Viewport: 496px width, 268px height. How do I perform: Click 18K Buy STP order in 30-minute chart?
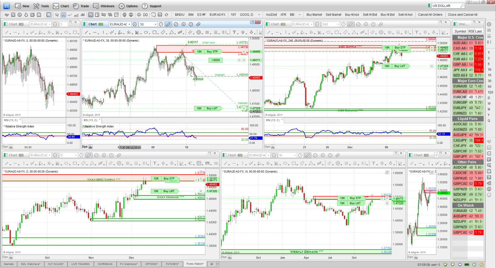208,51
